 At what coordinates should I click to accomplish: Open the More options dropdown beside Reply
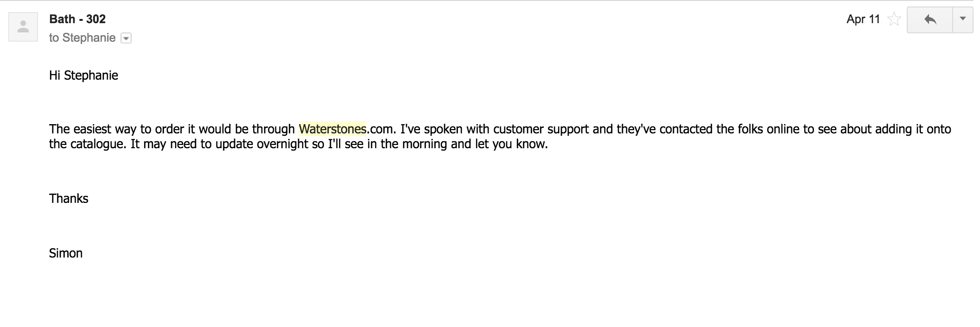pyautogui.click(x=962, y=19)
